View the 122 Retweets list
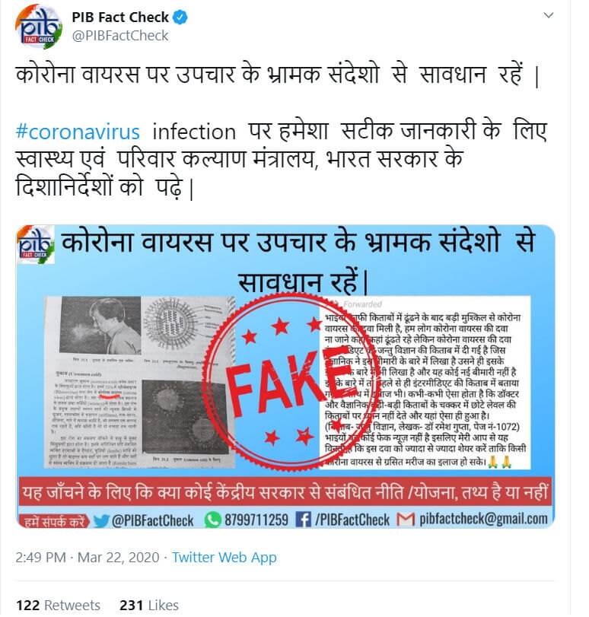The height and width of the screenshot is (617, 589). [x=58, y=605]
